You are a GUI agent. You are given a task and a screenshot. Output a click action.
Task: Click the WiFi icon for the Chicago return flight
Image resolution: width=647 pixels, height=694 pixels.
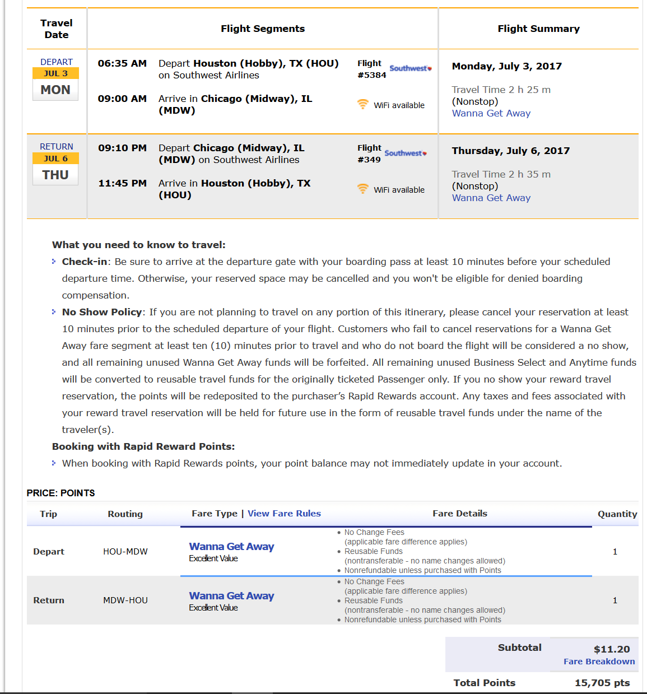363,189
